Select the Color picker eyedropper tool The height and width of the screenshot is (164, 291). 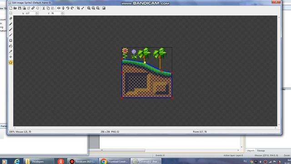11,51
